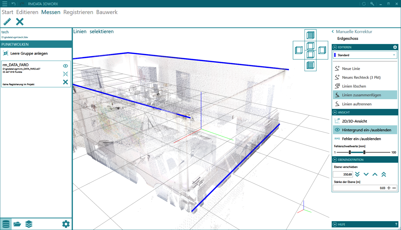Open the Bauwerk tab
Image resolution: width=401 pixels, height=230 pixels.
(107, 12)
